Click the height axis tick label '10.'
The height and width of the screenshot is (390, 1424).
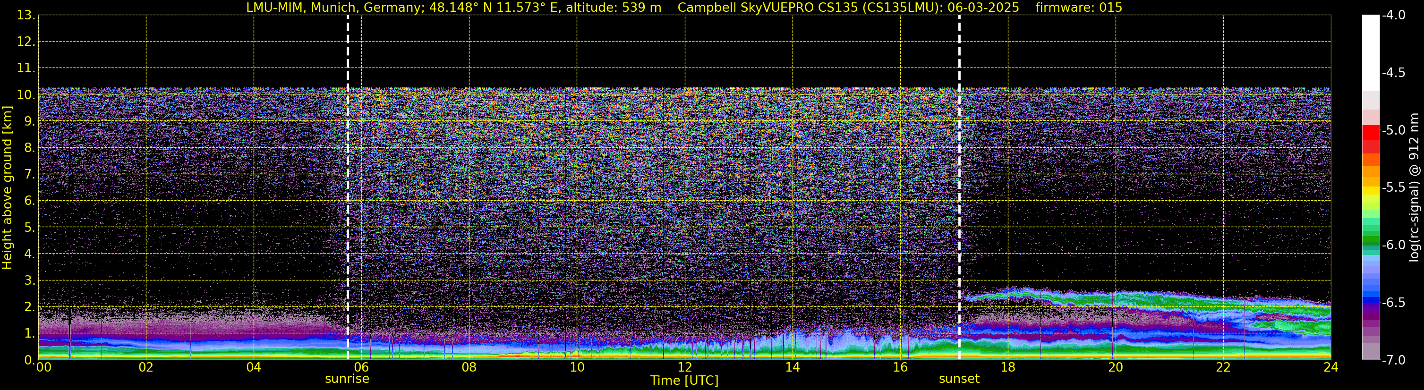tap(26, 94)
